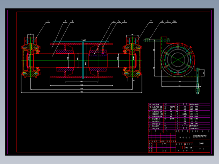
Task: Pick the callout number 4
Action: 114,21
